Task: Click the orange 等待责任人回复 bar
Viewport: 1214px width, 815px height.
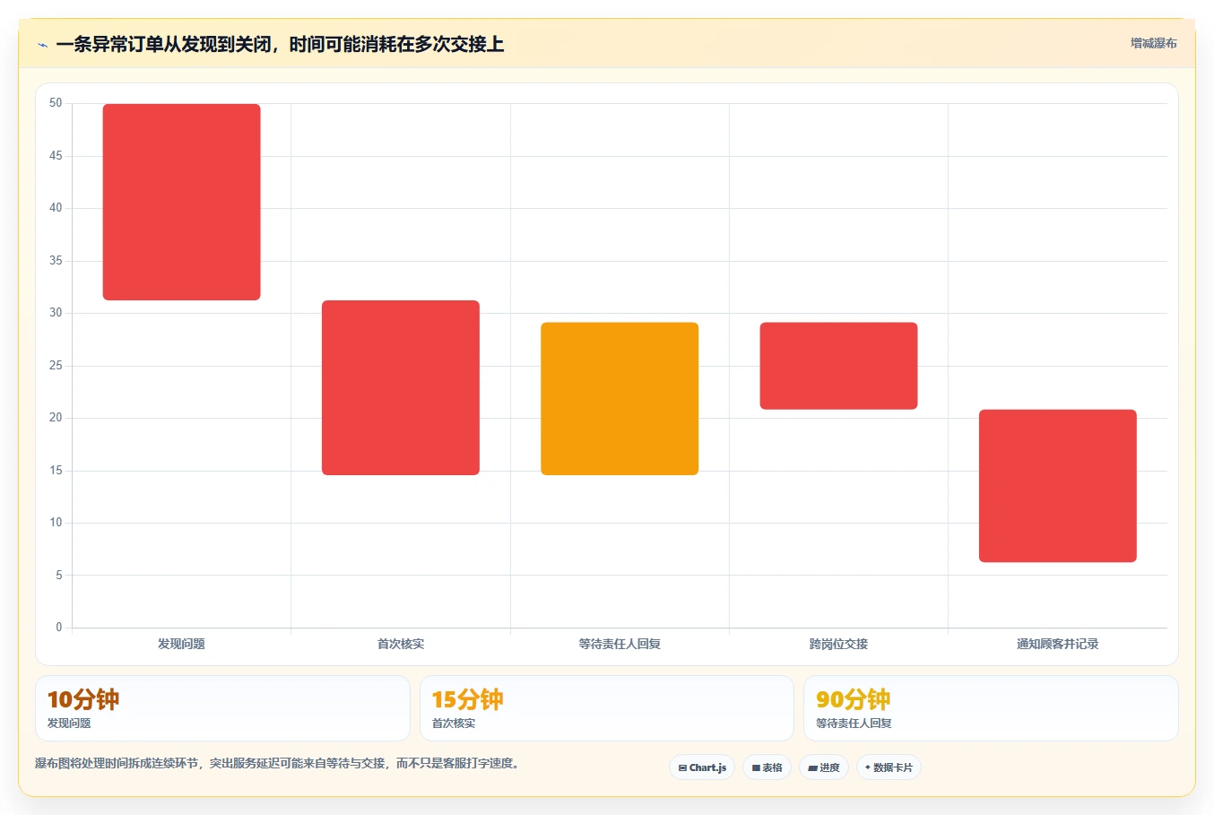Action: coord(620,398)
